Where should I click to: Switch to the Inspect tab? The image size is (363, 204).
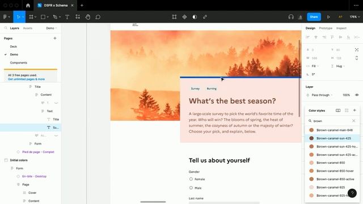coord(341,28)
